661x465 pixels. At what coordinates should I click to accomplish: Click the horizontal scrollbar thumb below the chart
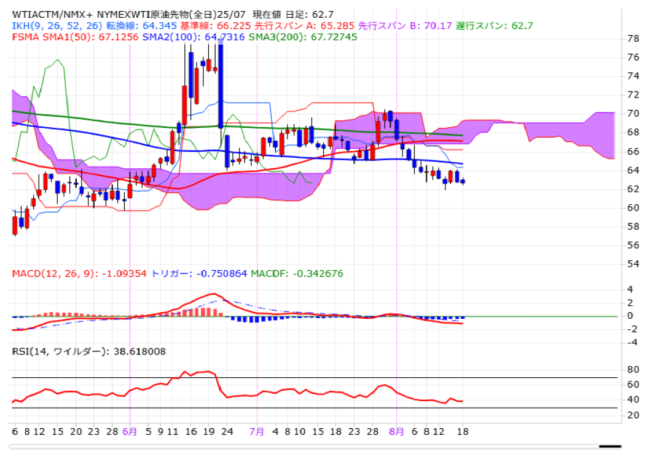(x=611, y=447)
